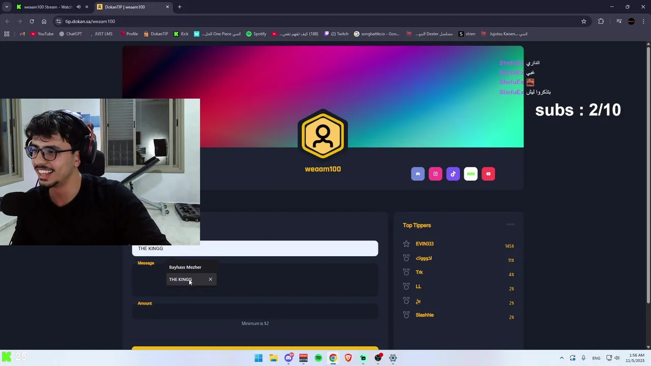Open the green Kick social icon
The height and width of the screenshot is (366, 651).
[x=470, y=174]
